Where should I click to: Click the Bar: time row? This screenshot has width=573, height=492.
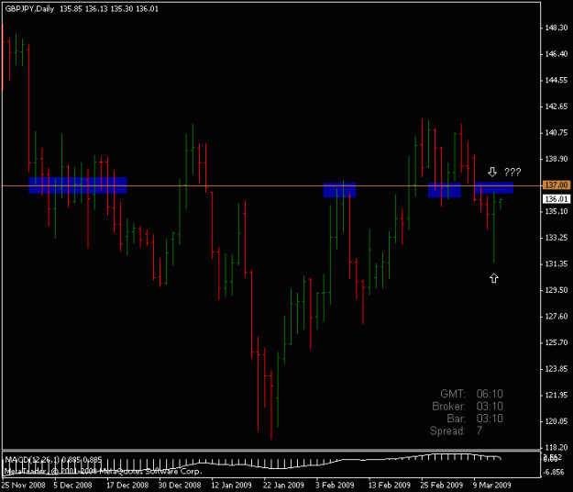[475, 419]
